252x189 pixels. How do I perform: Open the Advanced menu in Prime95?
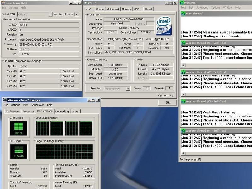(202, 7)
